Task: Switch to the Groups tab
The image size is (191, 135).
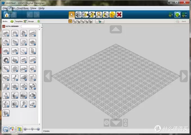Action: click(34, 21)
